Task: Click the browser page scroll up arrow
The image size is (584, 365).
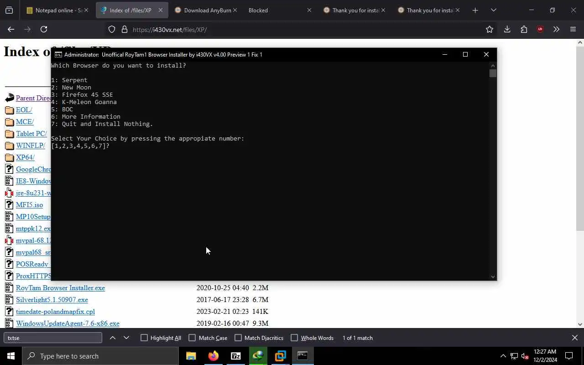Action: point(580,42)
